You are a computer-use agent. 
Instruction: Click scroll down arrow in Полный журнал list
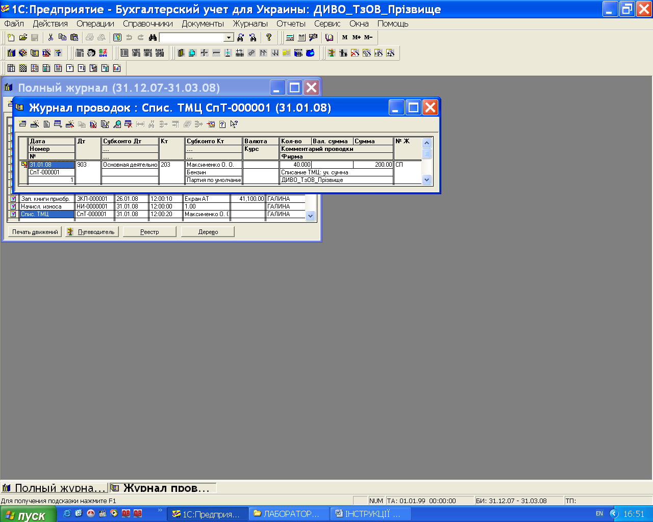(310, 216)
